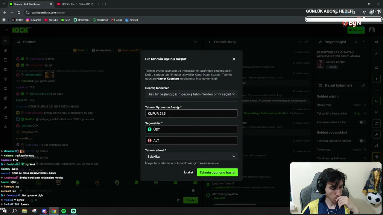Image resolution: width=383 pixels, height=215 pixels.
Task: Click the "İptal et" cancel button
Action: [189, 172]
